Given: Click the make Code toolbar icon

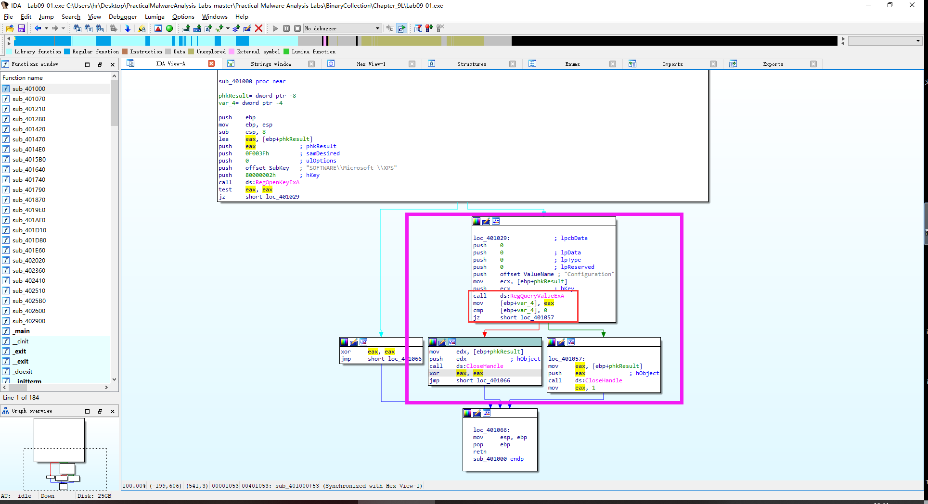Looking at the screenshot, I should click(x=186, y=28).
